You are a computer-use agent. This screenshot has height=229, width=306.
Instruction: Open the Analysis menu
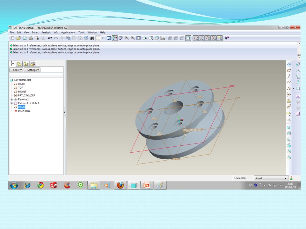click(46, 32)
